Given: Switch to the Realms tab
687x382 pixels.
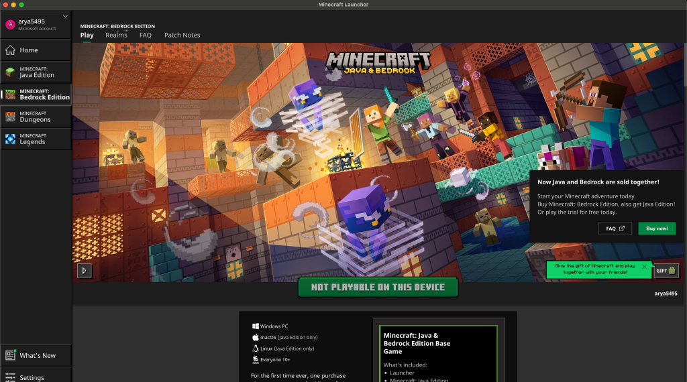Looking at the screenshot, I should coord(116,36).
